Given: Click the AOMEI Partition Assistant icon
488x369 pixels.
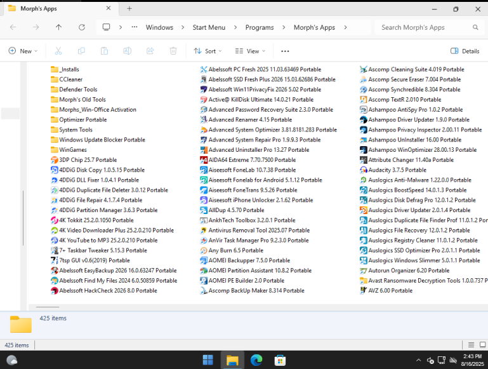Looking at the screenshot, I should [x=204, y=271].
